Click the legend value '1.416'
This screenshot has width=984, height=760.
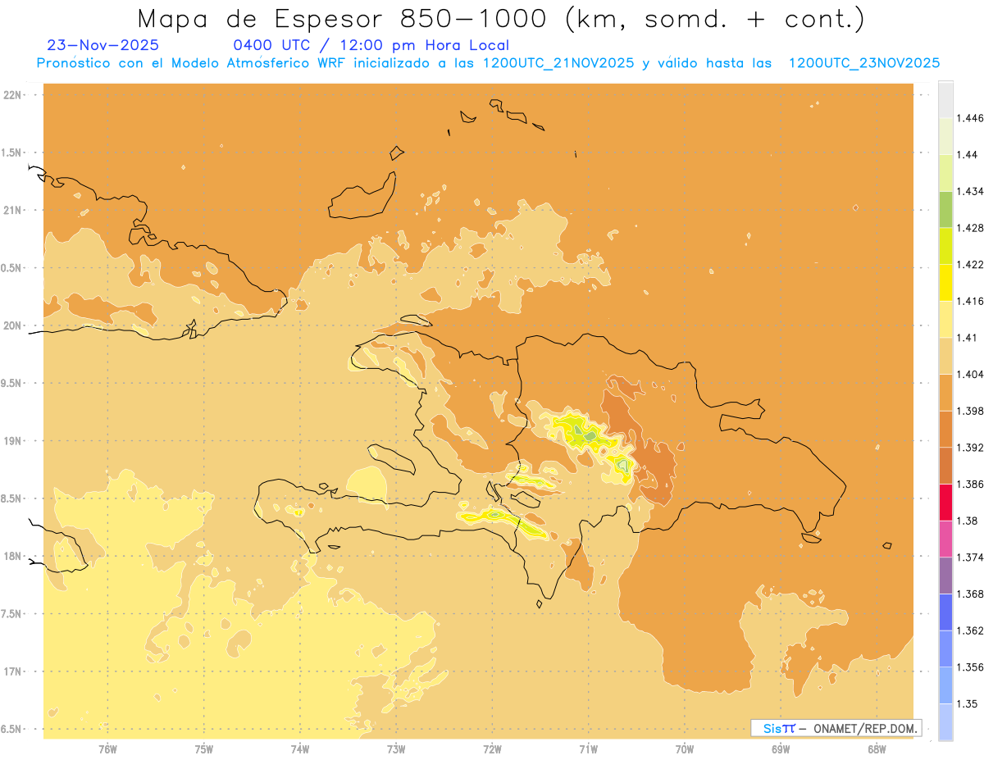971,301
